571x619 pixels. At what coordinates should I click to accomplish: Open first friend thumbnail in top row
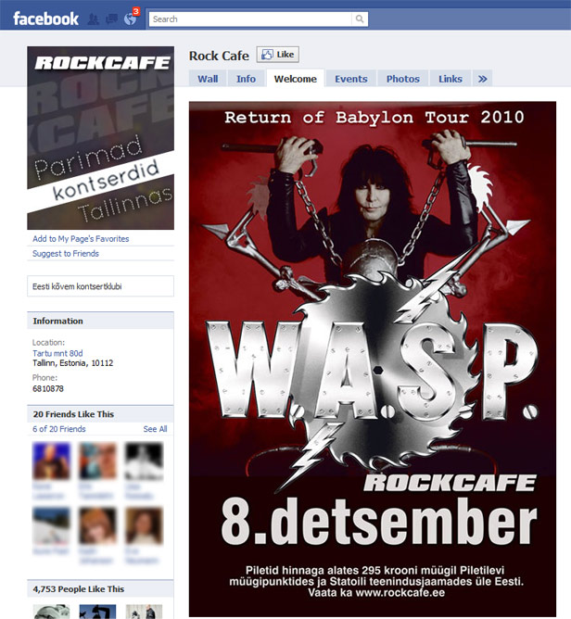(x=51, y=461)
